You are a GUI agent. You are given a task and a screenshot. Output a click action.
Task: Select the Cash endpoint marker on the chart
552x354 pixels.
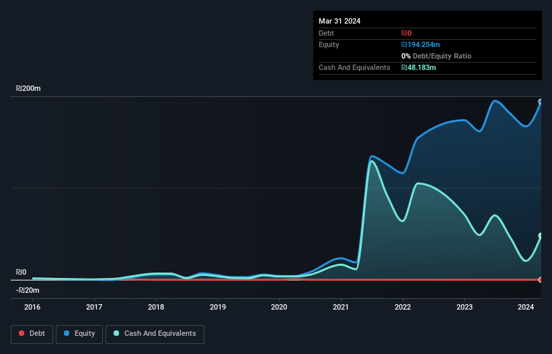tap(541, 236)
